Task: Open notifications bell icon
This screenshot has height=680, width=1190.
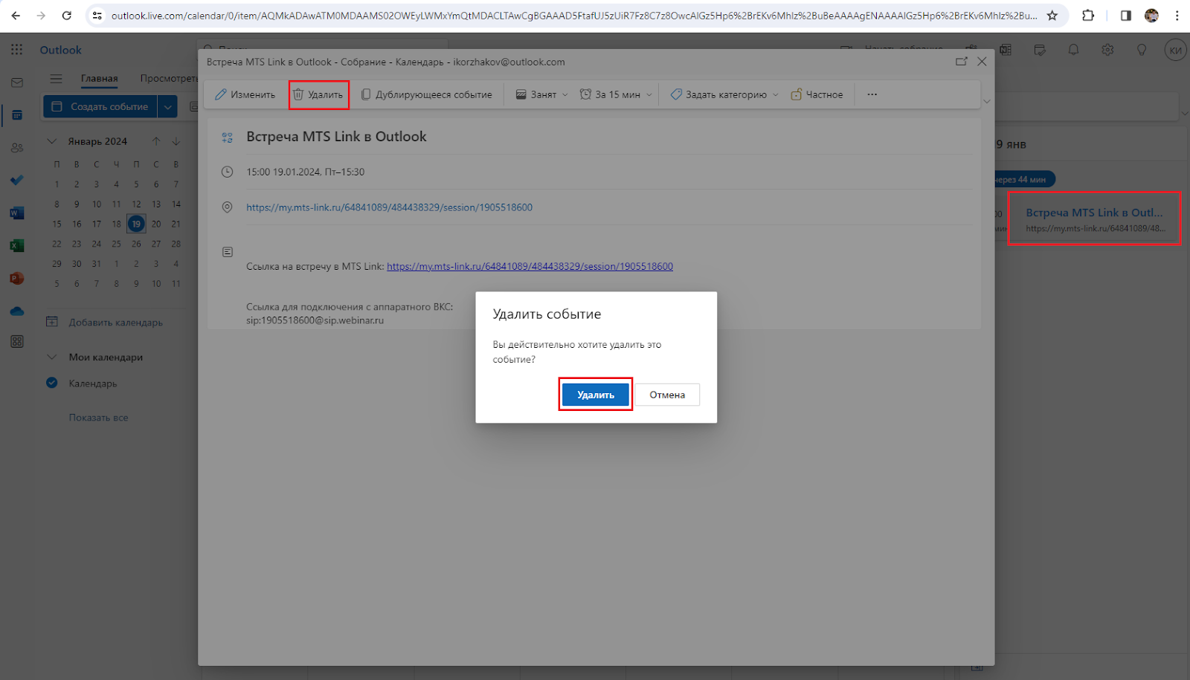Action: point(1073,50)
